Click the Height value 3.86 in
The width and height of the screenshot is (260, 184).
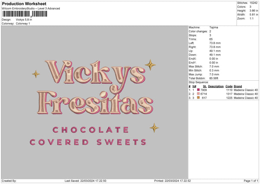pyautogui.click(x=253, y=10)
